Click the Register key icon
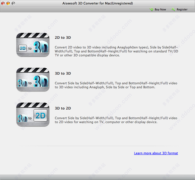 click(173, 9)
